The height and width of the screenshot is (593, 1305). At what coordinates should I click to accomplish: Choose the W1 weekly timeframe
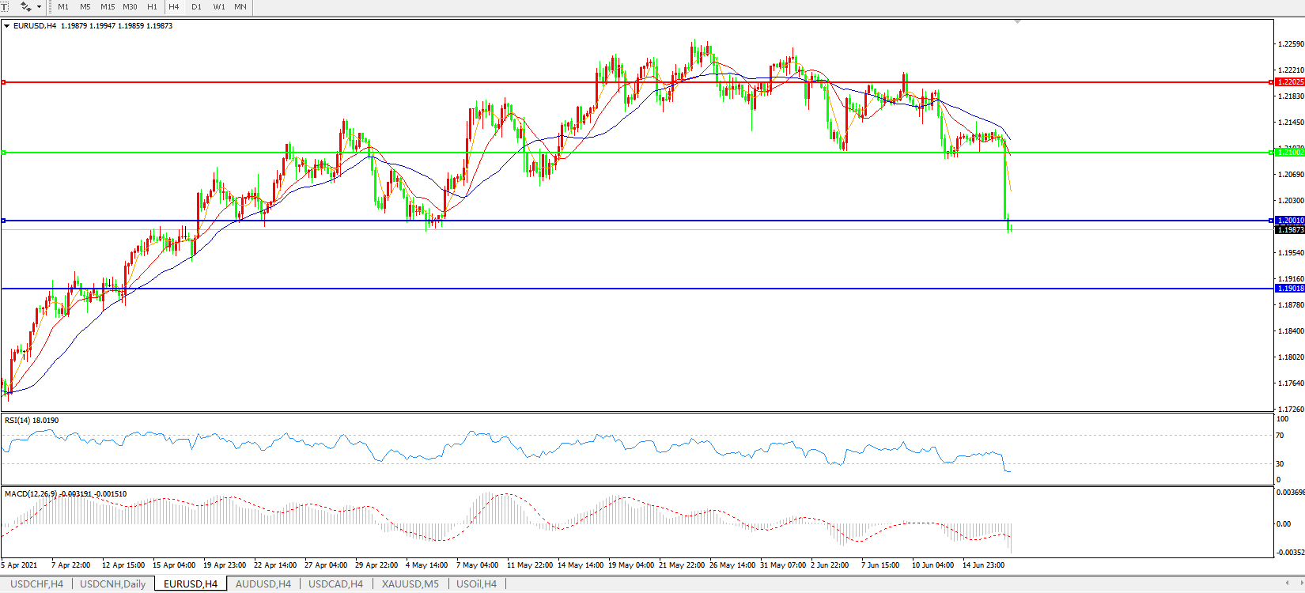point(219,6)
